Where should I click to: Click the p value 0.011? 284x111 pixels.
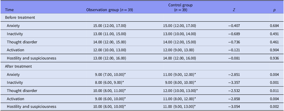[x=274, y=91]
